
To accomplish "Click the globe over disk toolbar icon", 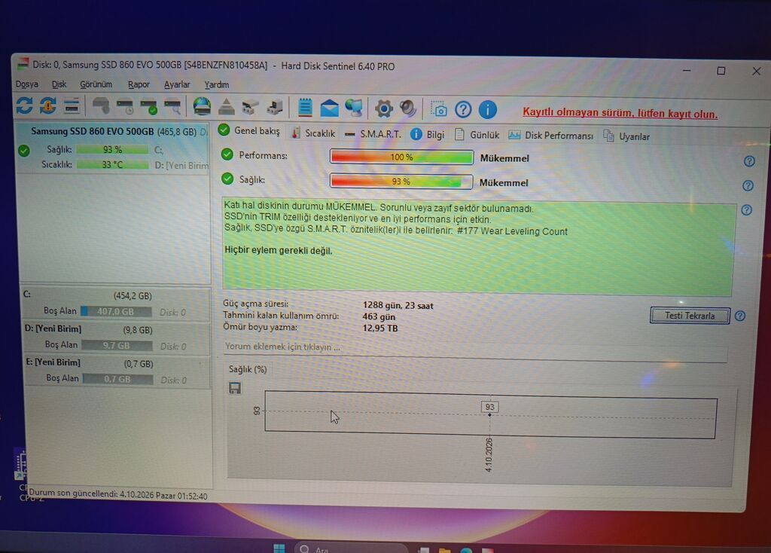I will pos(202,106).
